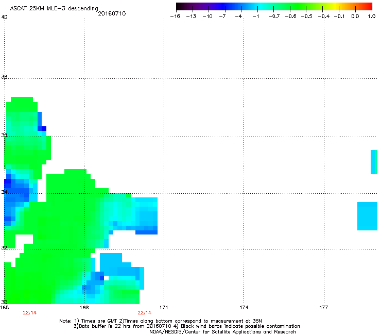
Task: Click the "ASCAT 25KM MLE-3 descending" title
Action: point(54,9)
